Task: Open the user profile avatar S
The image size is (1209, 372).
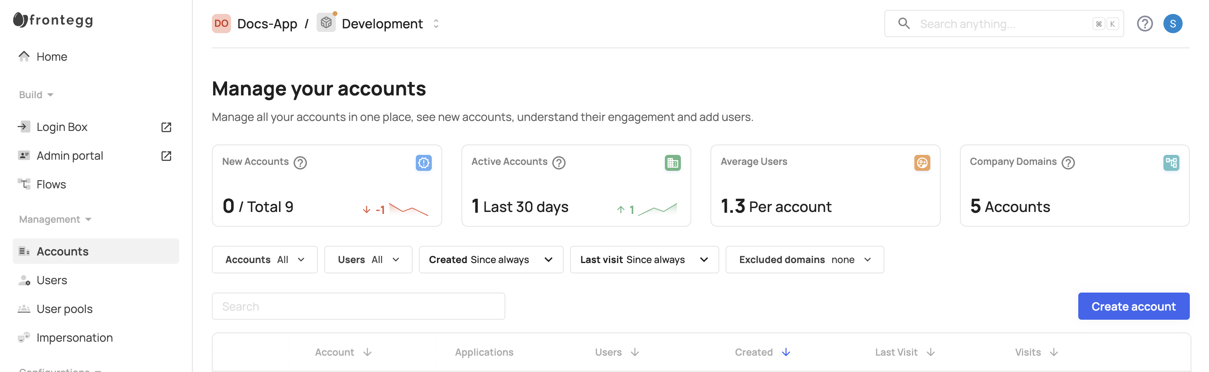Action: 1172,24
